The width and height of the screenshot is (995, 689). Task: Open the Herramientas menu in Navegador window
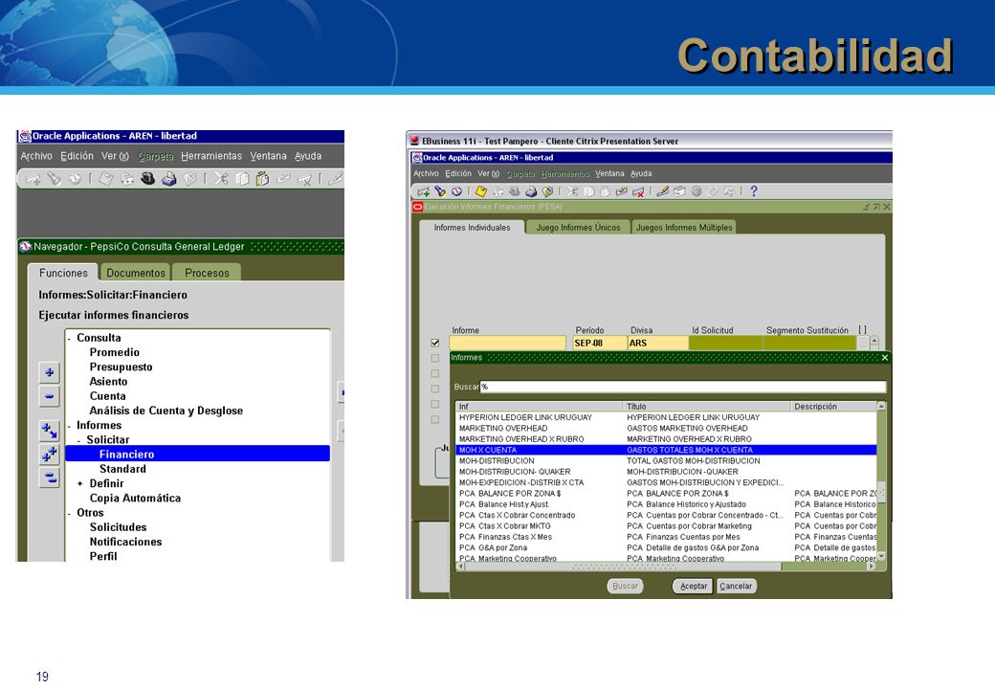coord(211,155)
